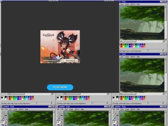
Task: Select rectangular Select tool in bottom-right Paint window
Action: tap(117, 112)
